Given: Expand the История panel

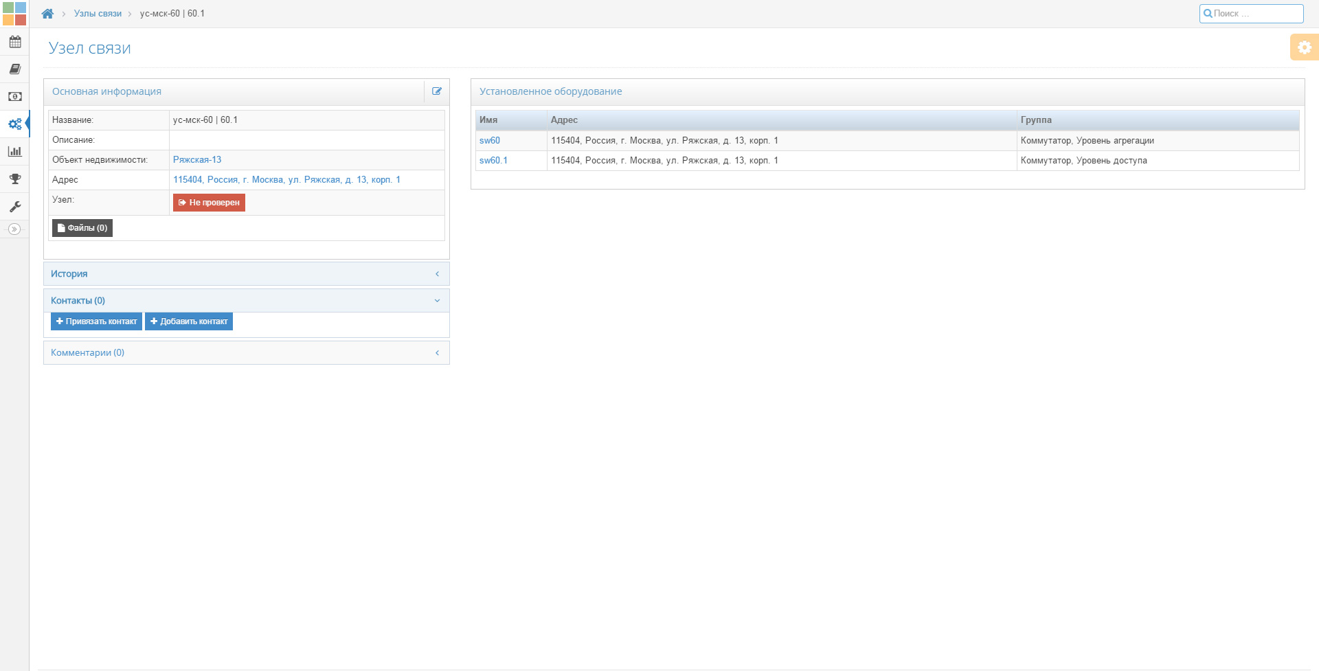Looking at the screenshot, I should [x=246, y=274].
